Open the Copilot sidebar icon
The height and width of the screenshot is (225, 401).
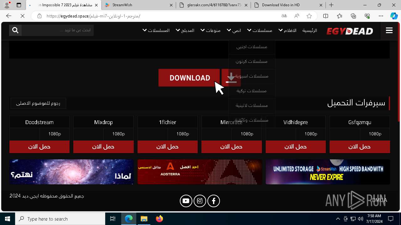click(x=394, y=16)
